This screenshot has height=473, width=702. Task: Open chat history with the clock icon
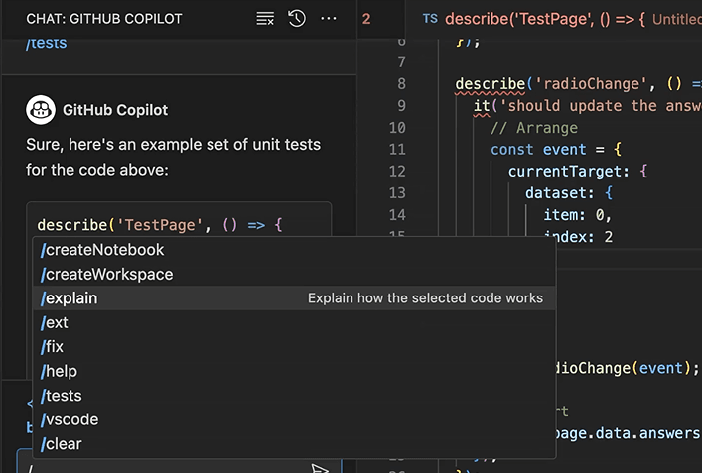297,19
